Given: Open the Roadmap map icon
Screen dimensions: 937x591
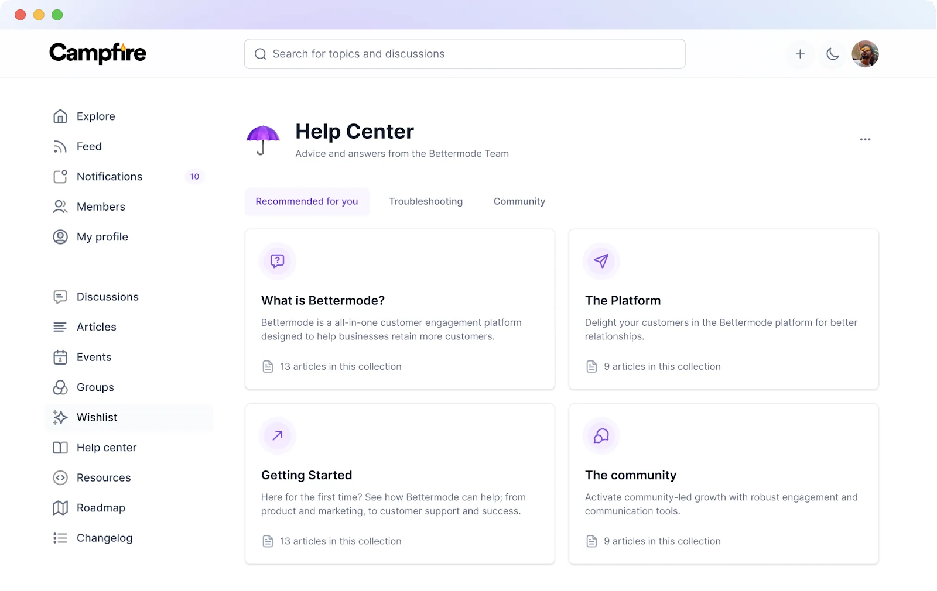Looking at the screenshot, I should click(x=60, y=508).
